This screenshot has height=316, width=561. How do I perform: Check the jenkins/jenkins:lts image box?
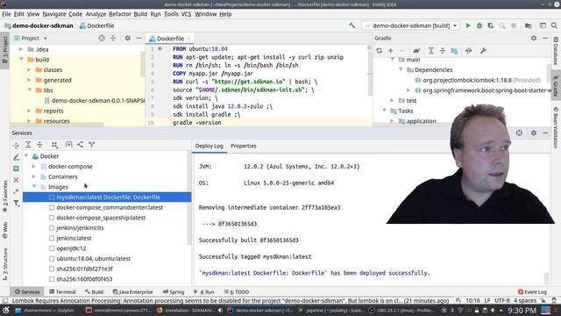(52, 228)
